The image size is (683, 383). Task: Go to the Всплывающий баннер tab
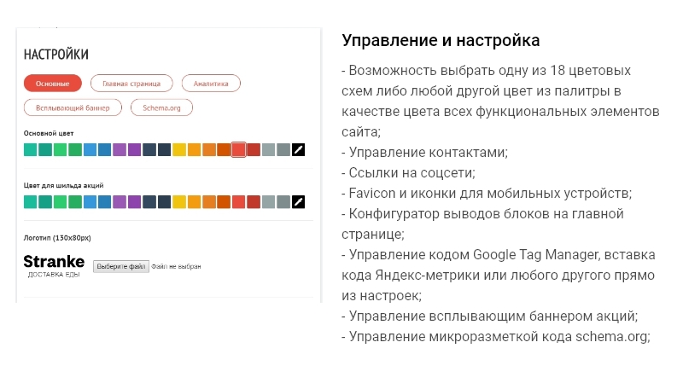click(73, 107)
